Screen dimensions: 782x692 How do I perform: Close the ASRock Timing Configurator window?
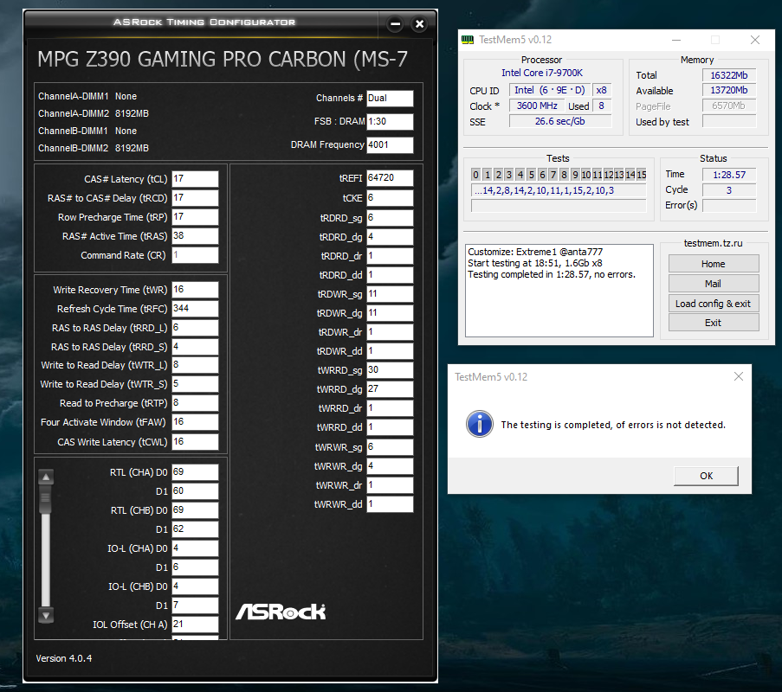(419, 23)
